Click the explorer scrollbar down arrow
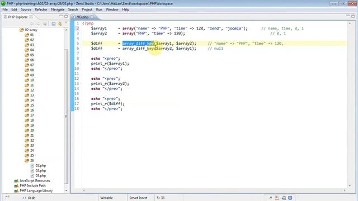 coord(66,190)
